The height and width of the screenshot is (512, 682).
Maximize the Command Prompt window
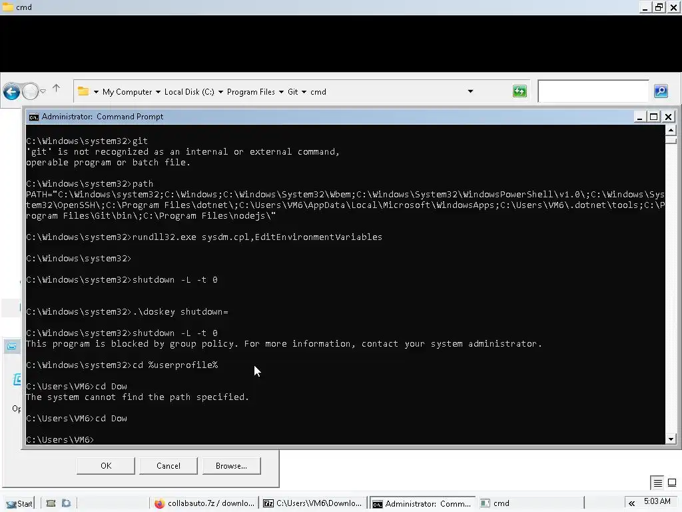[x=654, y=117]
